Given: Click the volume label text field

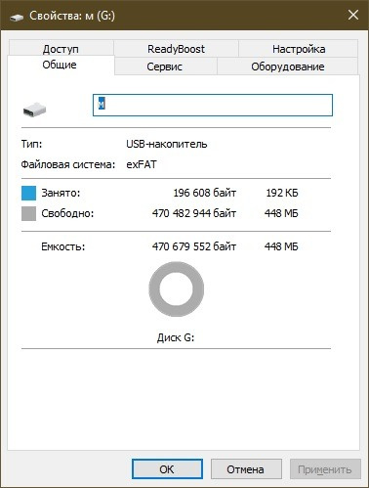Looking at the screenshot, I should (x=213, y=105).
